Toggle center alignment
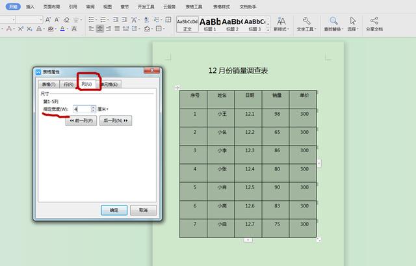 [99, 29]
